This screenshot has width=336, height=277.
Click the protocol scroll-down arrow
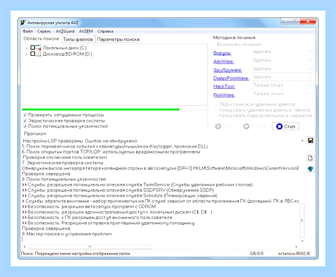click(302, 241)
